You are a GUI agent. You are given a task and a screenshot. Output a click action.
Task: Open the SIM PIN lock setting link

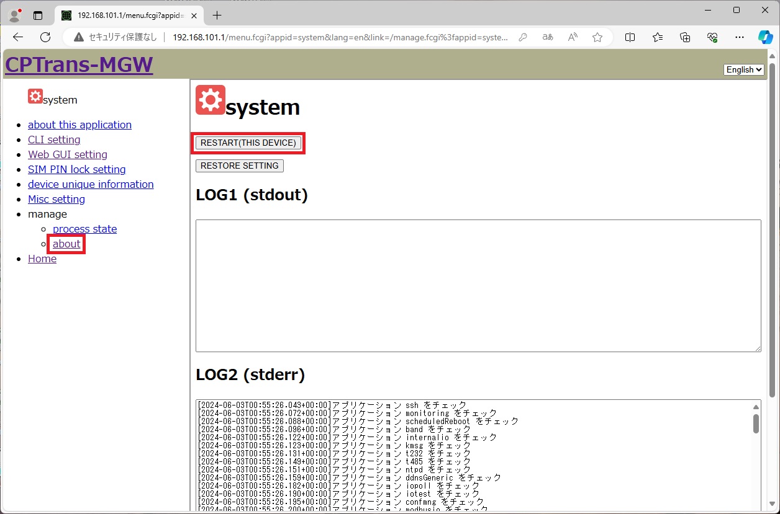[x=76, y=169]
